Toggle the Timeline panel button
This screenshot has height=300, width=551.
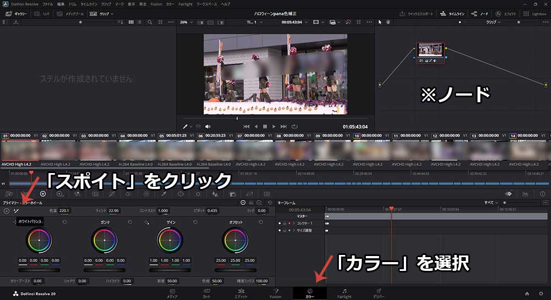pos(452,13)
